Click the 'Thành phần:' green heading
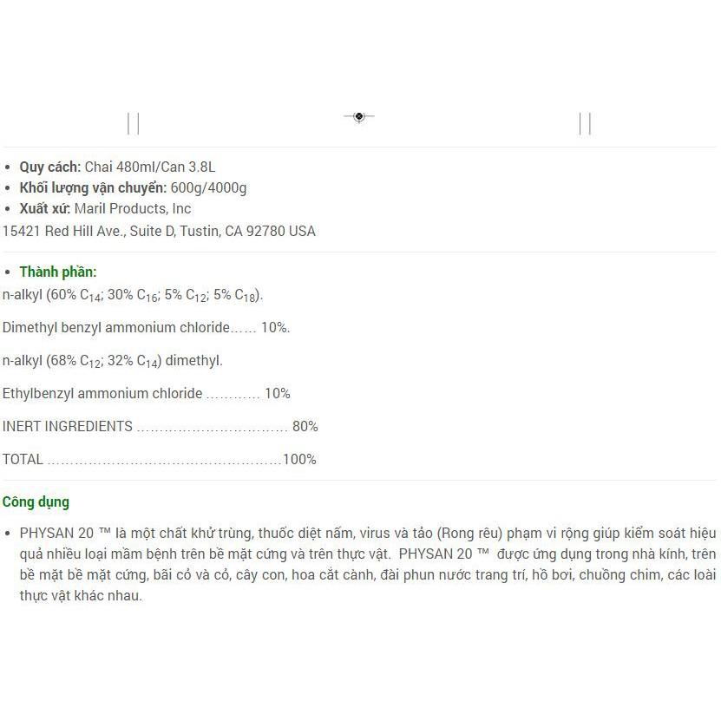Screen dimensions: 721x721 point(58,272)
